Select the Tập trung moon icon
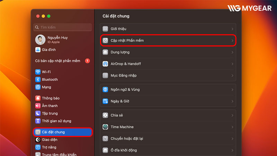This screenshot has height=156, width=277. 38,113
